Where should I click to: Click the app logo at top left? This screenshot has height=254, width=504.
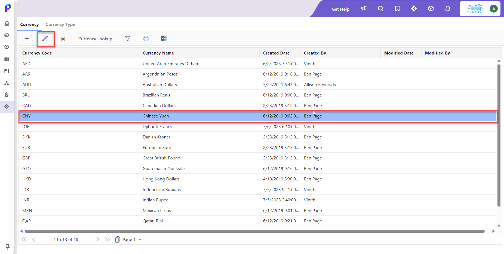[x=8, y=8]
